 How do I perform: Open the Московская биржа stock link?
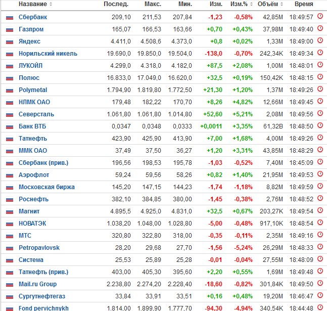pos(46,187)
